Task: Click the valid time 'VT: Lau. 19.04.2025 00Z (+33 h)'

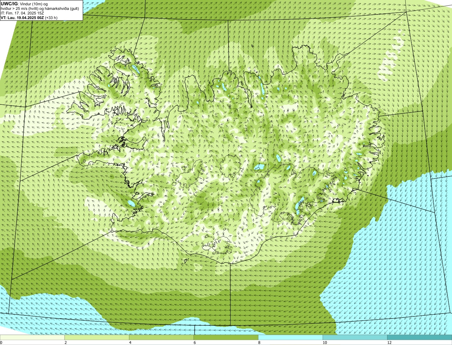Action: 29,17
